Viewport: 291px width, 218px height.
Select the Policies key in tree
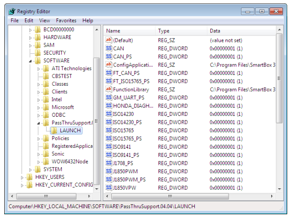[60, 138]
